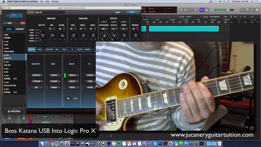The width and height of the screenshot is (261, 147).
Task: Increase the GAIN value stepper
Action: pos(54,28)
